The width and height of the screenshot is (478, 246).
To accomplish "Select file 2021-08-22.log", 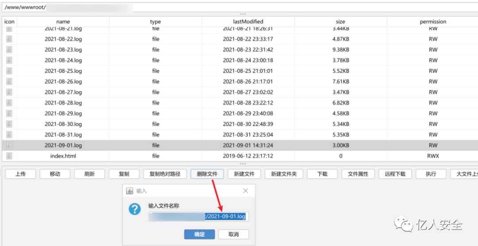I will (63, 39).
